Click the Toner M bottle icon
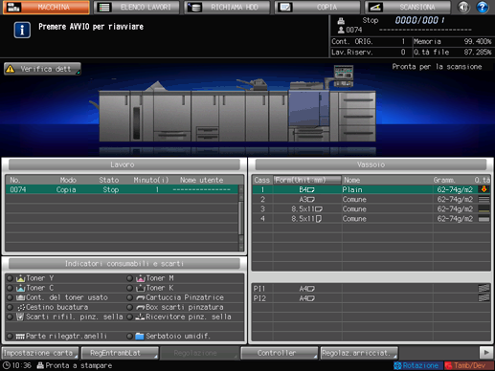Screen dimensions: 495x371 tap(141, 278)
